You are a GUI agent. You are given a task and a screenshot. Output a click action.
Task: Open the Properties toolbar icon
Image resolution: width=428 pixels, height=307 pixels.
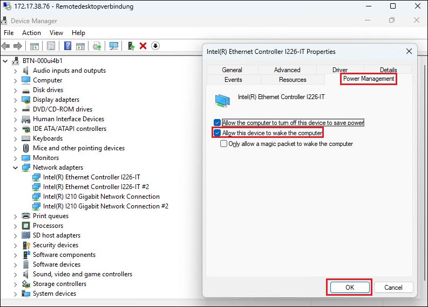[x=51, y=46]
